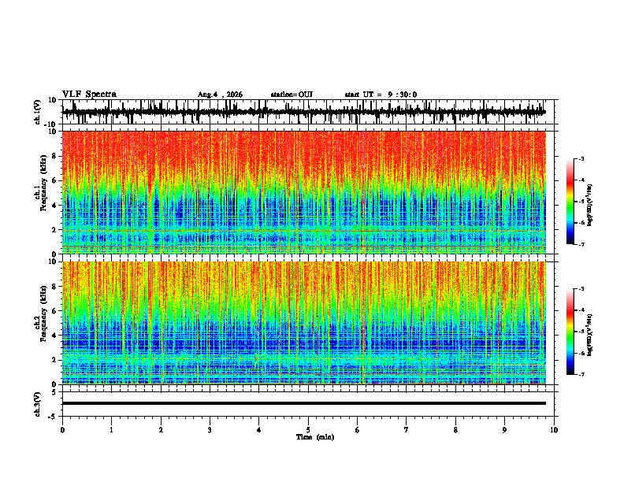Screen dimensions: 624x482
Task: Click the ch.3(V) axis "-5" tick label
Action: click(x=53, y=417)
